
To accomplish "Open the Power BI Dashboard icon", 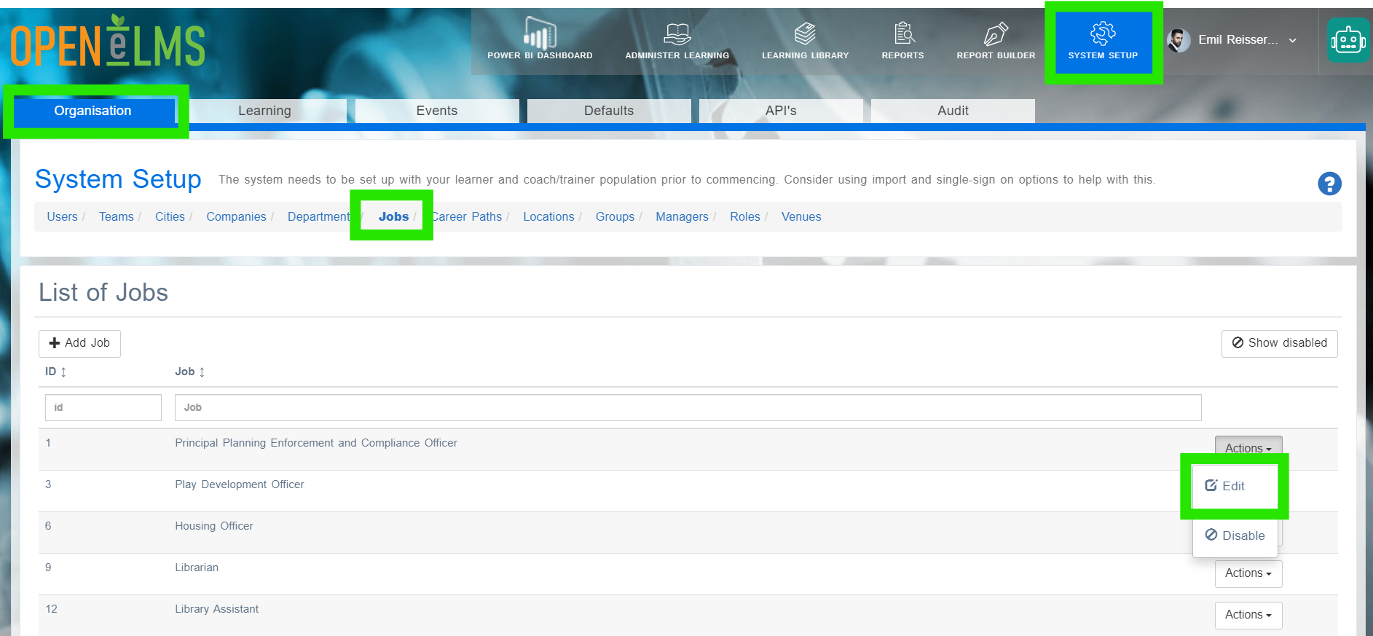I will coord(540,33).
